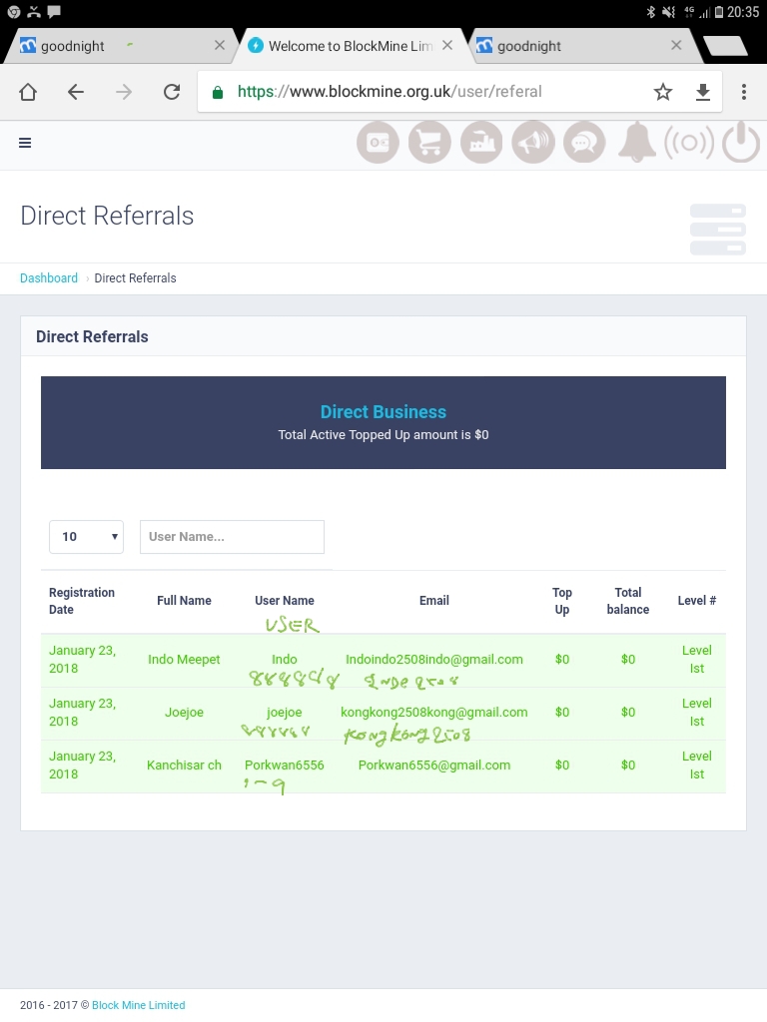This screenshot has width=767, height=1022.
Task: Follow the Dashboard breadcrumb link
Action: coord(49,278)
